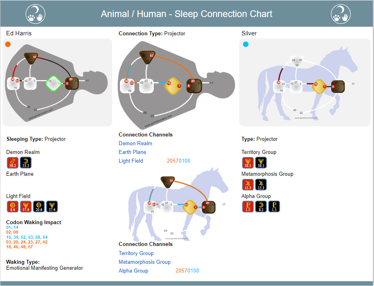
Task: Open the Metamorphosis Group link
Action: [x=145, y=262]
